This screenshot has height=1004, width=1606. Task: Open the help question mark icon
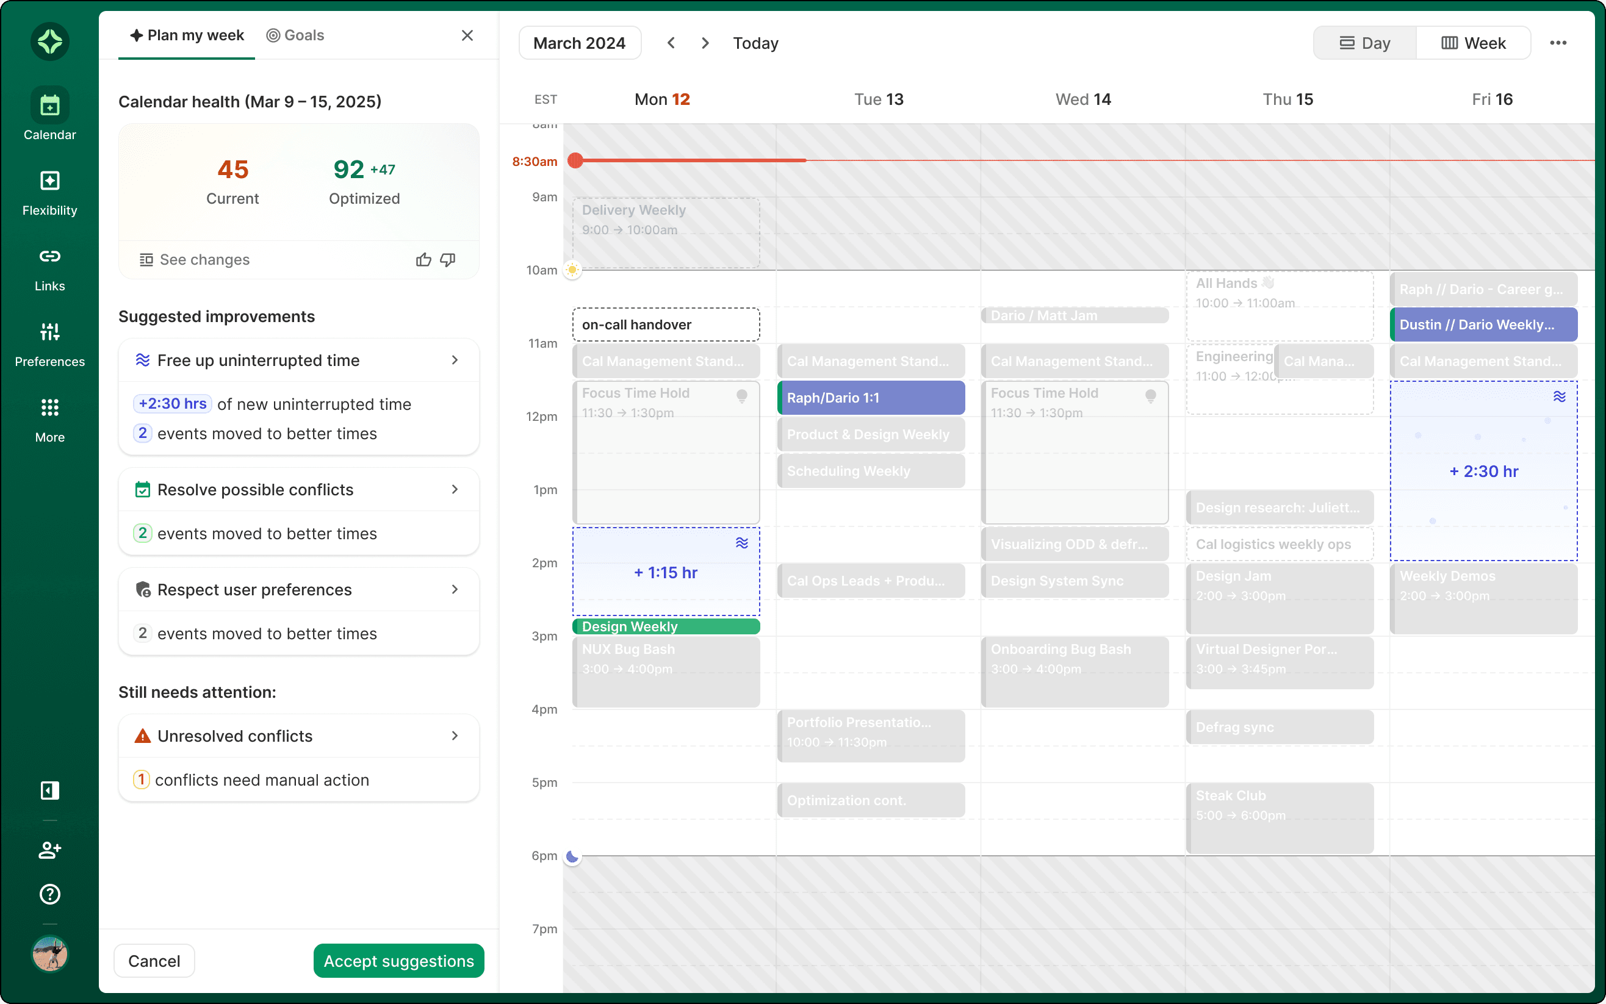50,894
